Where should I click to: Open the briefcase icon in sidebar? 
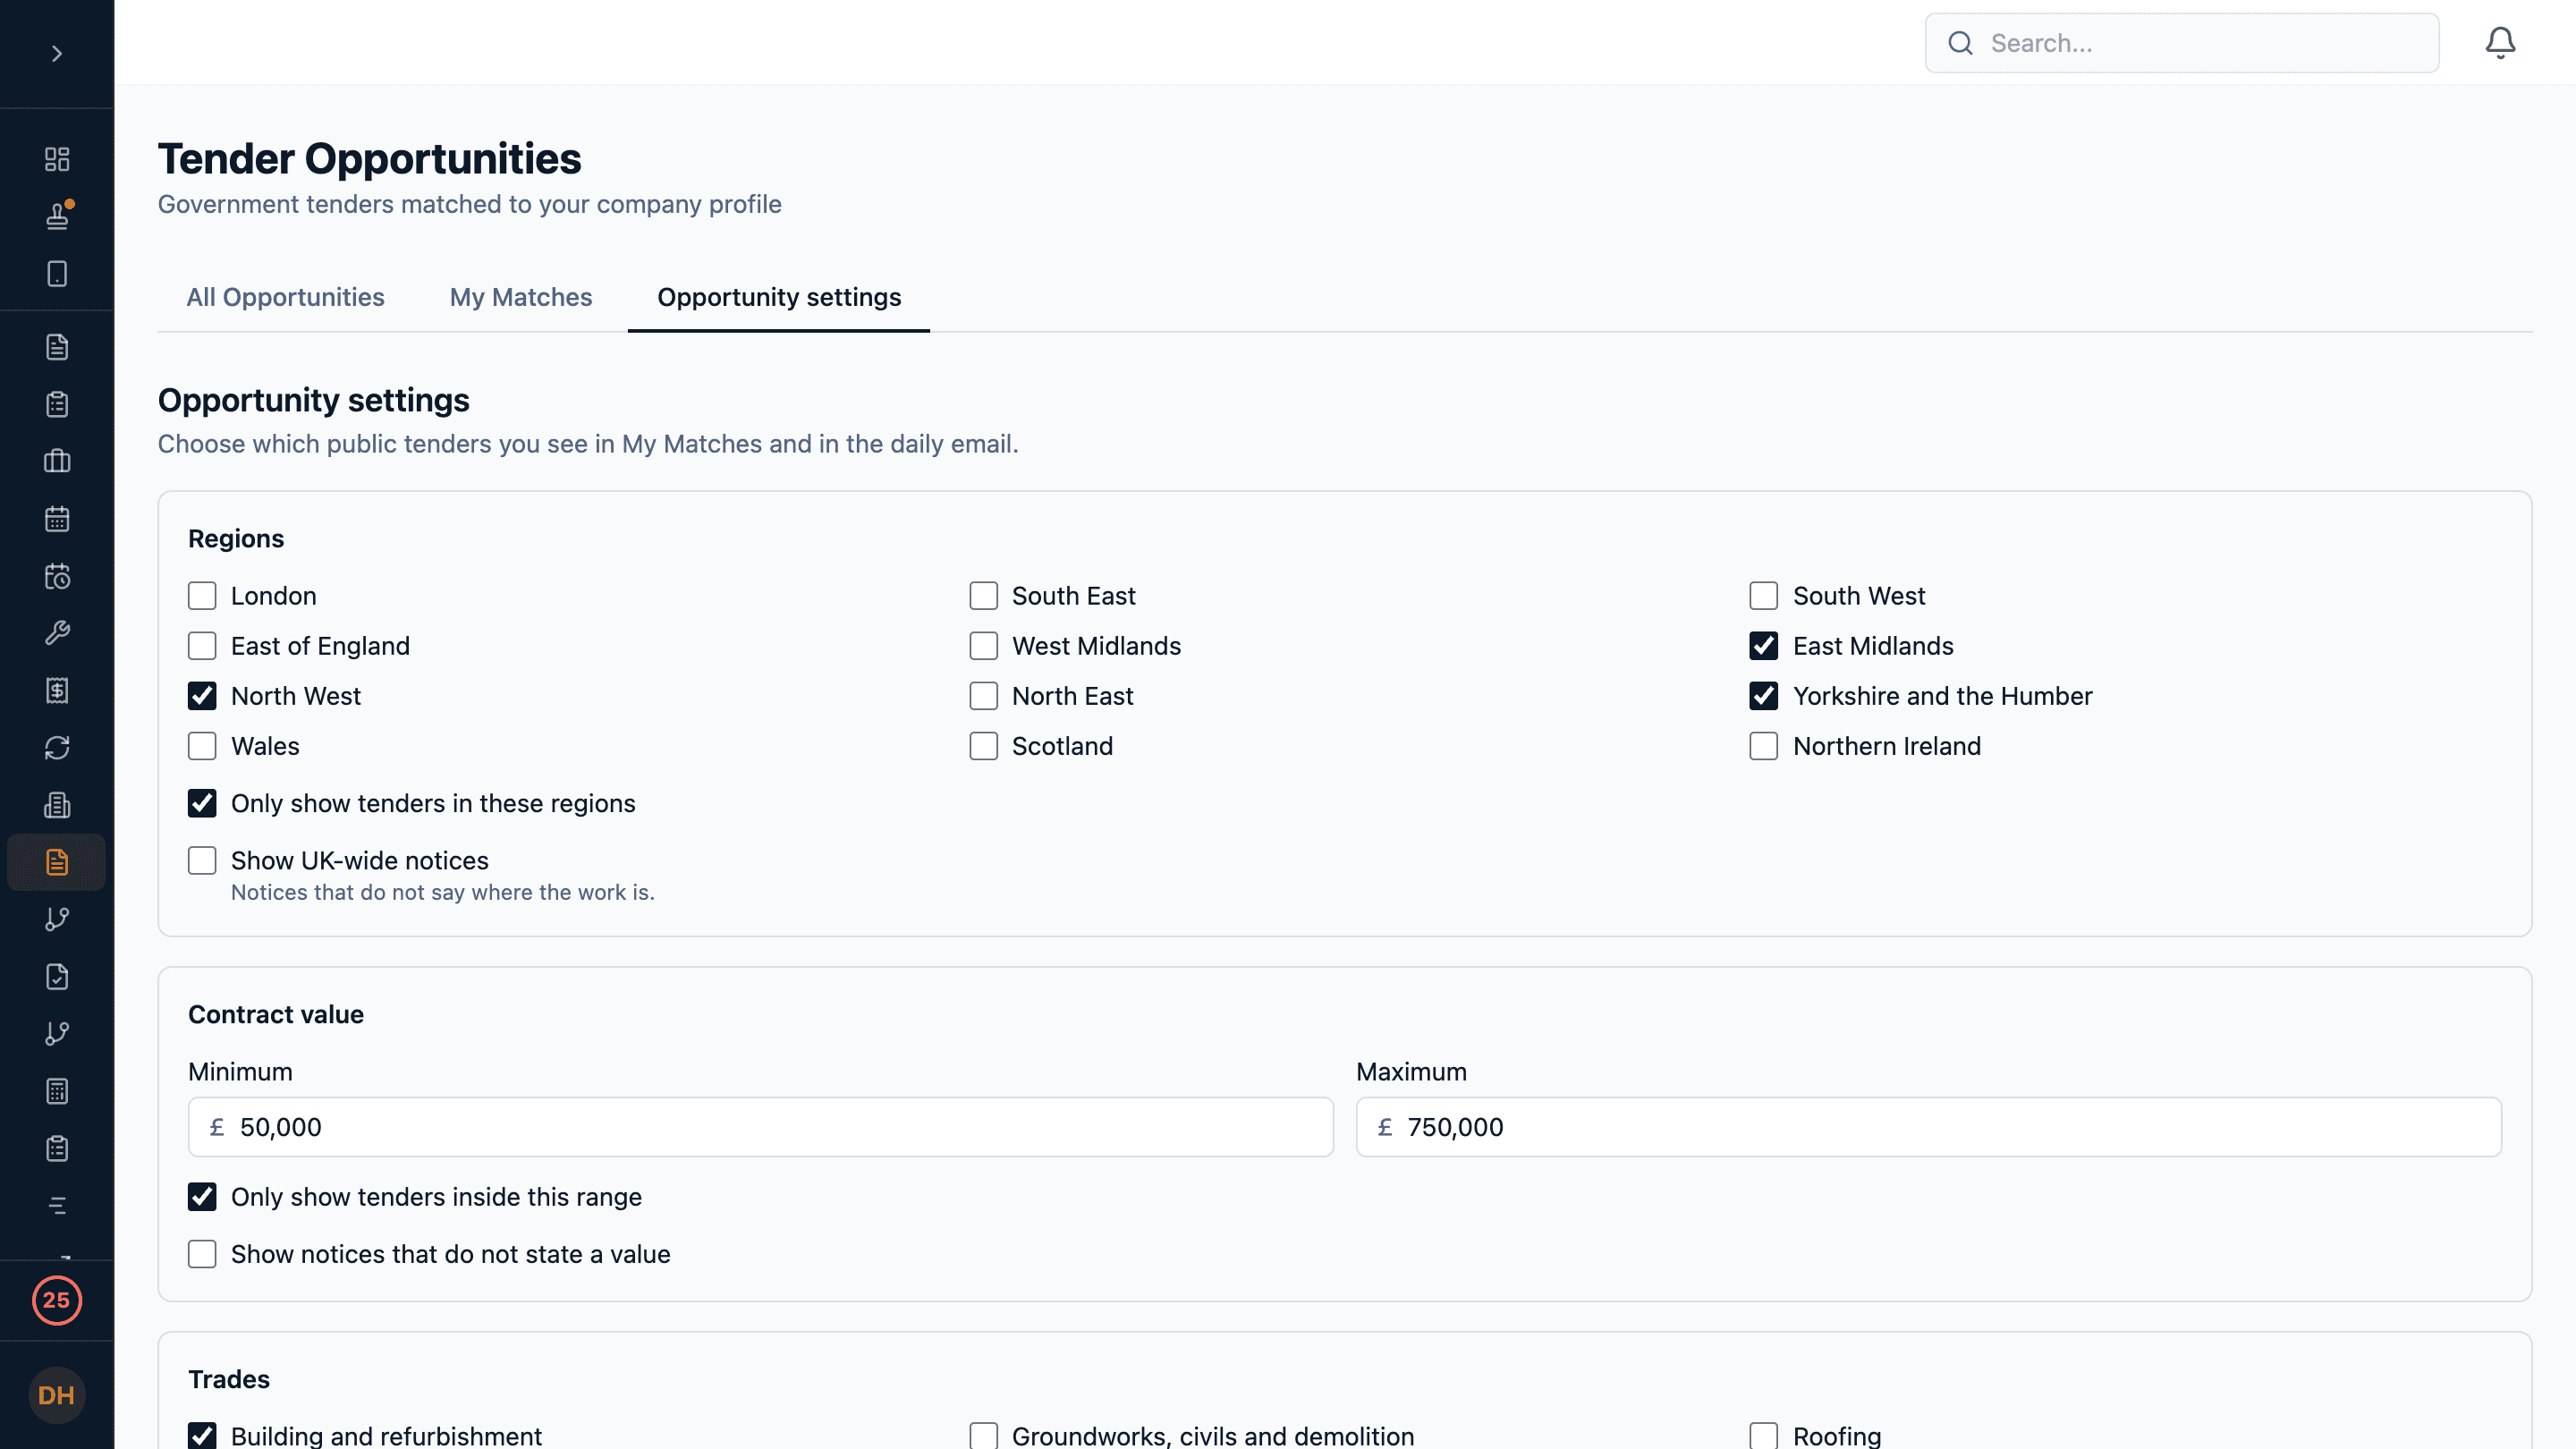tap(57, 461)
